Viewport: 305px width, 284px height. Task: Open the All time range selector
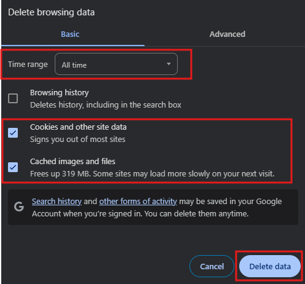click(116, 64)
